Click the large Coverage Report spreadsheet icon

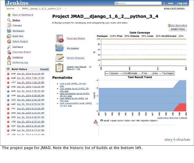[60, 38]
